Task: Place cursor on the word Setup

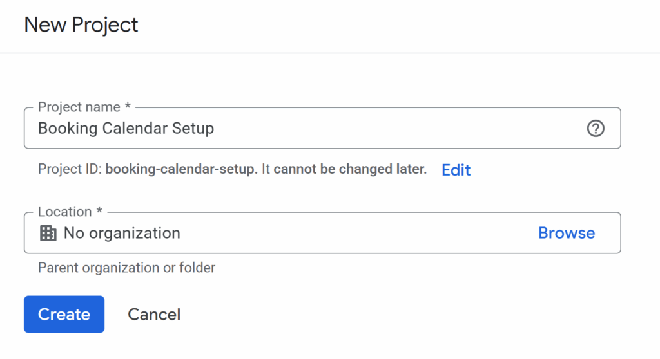Action: pos(193,129)
